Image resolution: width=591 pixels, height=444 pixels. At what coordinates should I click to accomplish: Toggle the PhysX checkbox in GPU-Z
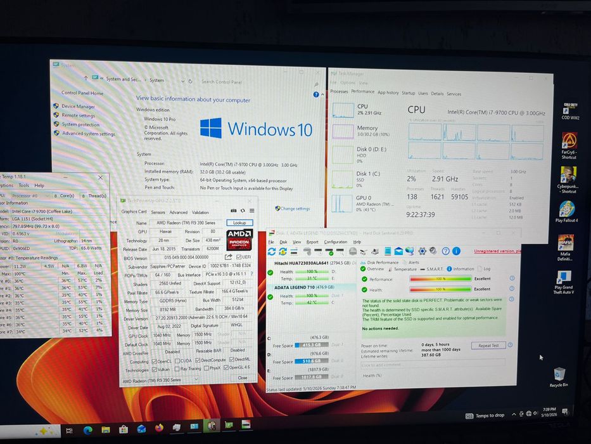[206, 368]
